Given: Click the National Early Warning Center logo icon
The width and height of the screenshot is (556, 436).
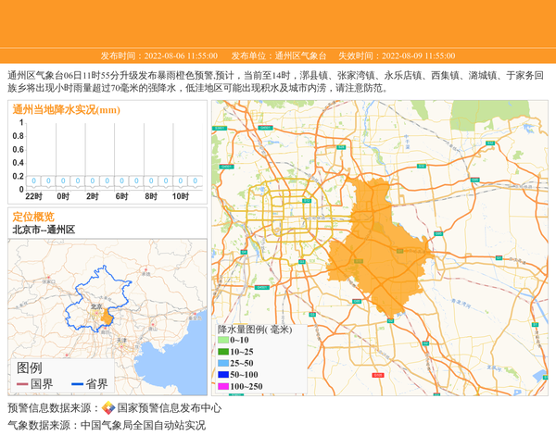Looking at the screenshot, I should pyautogui.click(x=108, y=408).
